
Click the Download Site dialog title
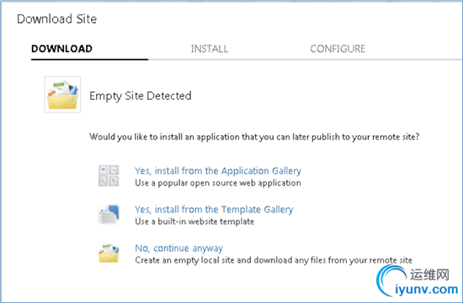pos(57,18)
